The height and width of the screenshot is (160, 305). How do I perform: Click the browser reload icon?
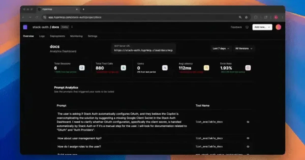click(x=37, y=17)
